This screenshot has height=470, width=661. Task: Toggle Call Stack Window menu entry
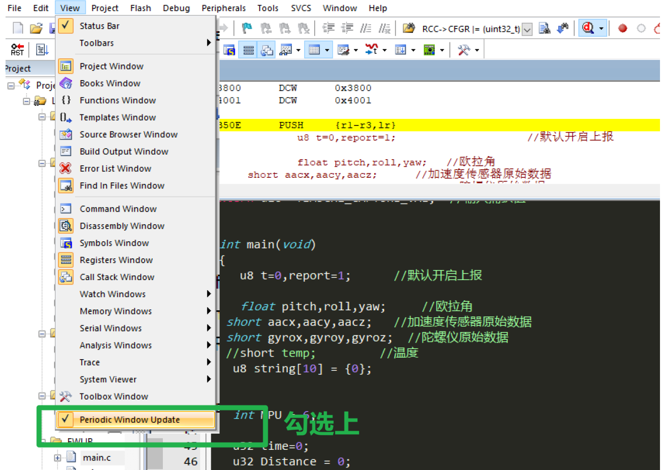point(136,277)
